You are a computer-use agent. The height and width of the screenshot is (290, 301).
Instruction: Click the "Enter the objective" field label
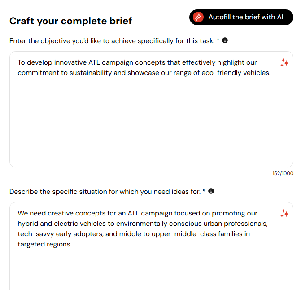[112, 41]
